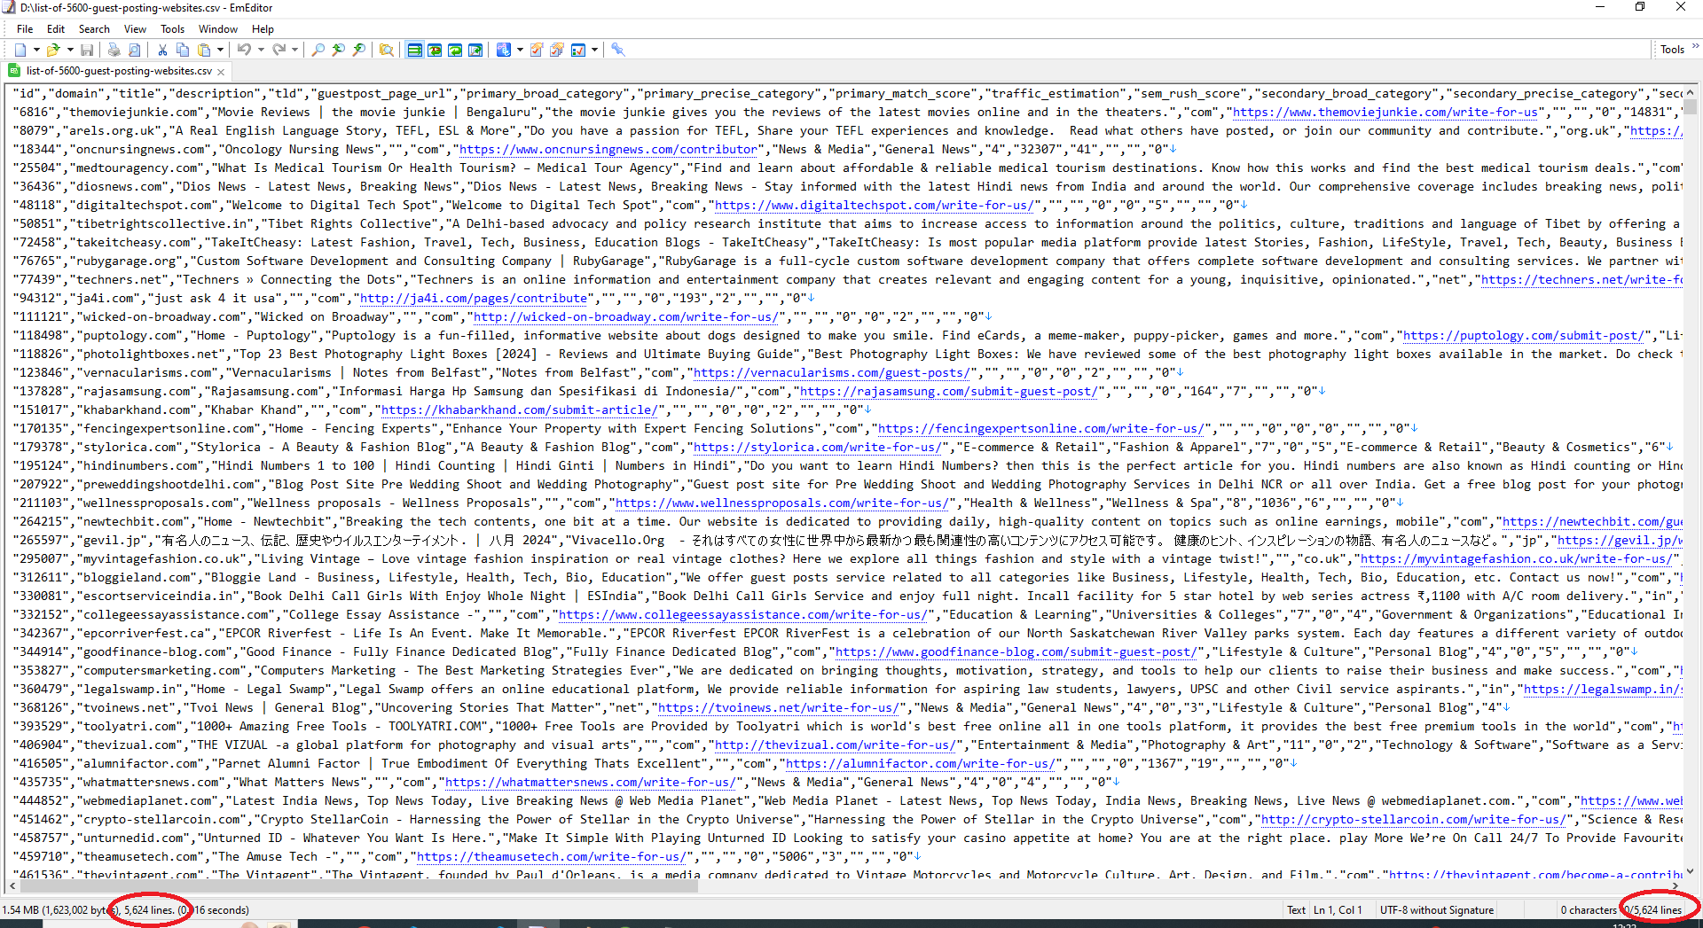Expand the Redo dropdown arrow
Screen dimensions: 1703x928
point(294,49)
